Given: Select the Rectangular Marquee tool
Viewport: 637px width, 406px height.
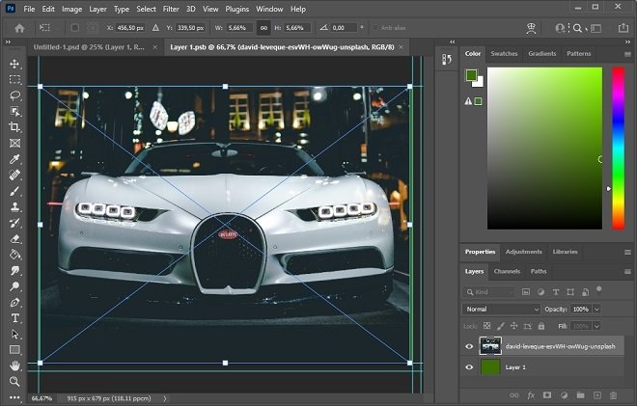Looking at the screenshot, I should [14, 80].
